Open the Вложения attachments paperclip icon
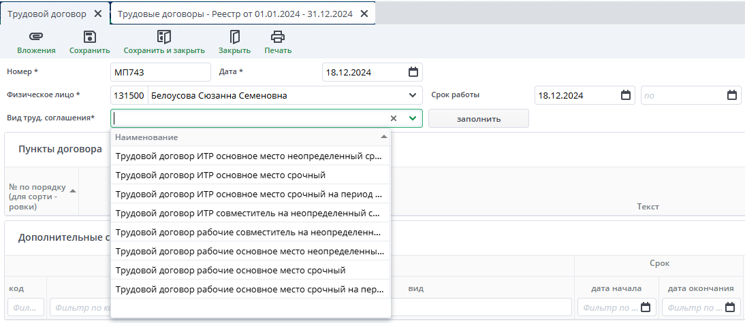The image size is (745, 323). (36, 37)
